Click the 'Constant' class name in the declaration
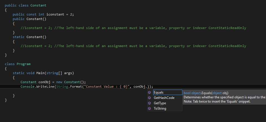This screenshot has width=266, height=122. pos(38,5)
